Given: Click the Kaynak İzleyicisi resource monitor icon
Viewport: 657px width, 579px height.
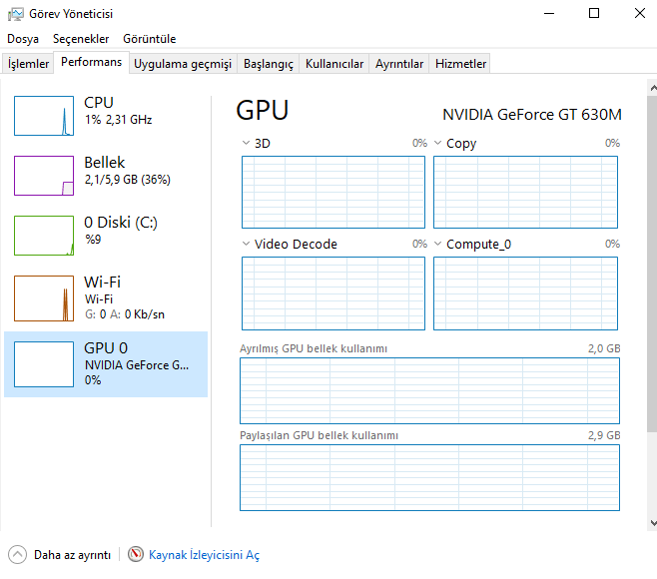Looking at the screenshot, I should click(x=136, y=555).
